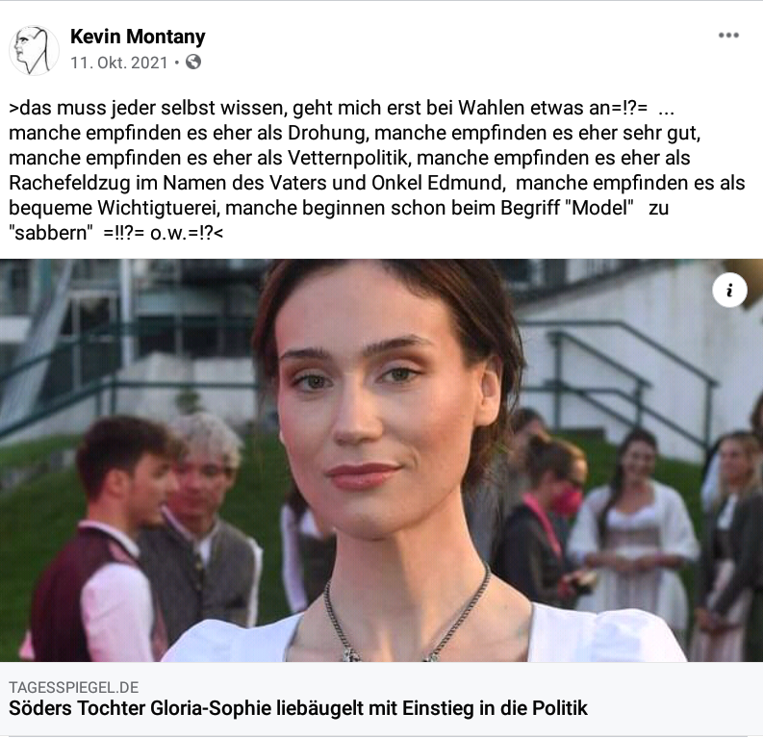The image size is (763, 738).
Task: Visit Kevin Montany's profile via his name
Action: click(x=138, y=37)
